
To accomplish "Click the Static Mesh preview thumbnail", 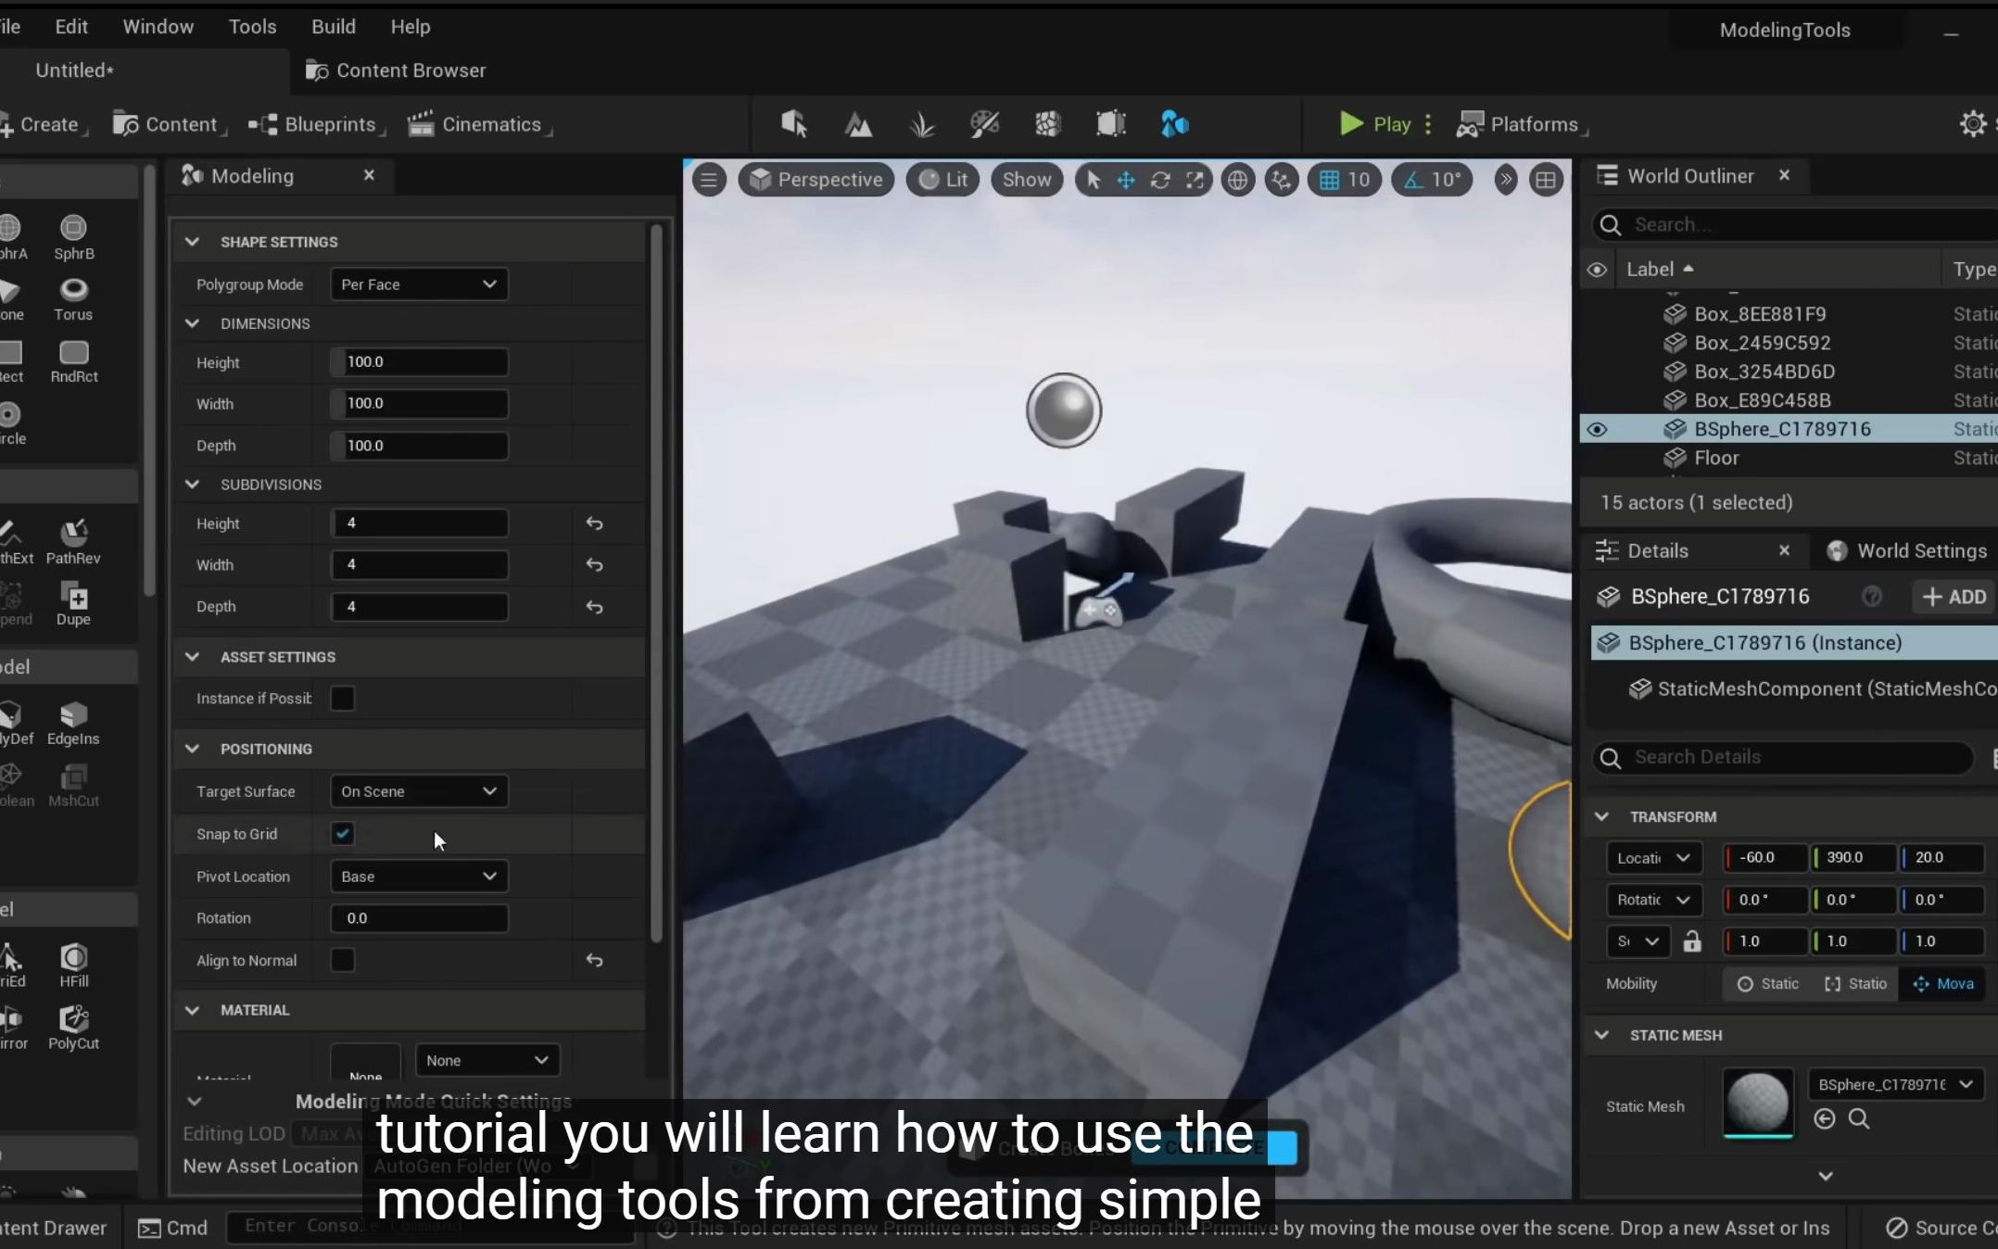I will point(1757,1103).
